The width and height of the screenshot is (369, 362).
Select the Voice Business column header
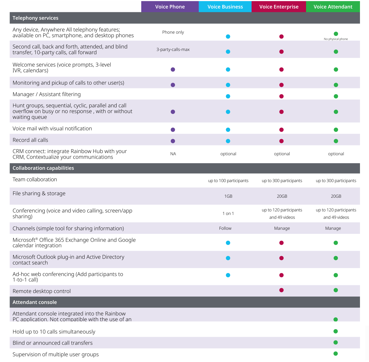tap(225, 7)
